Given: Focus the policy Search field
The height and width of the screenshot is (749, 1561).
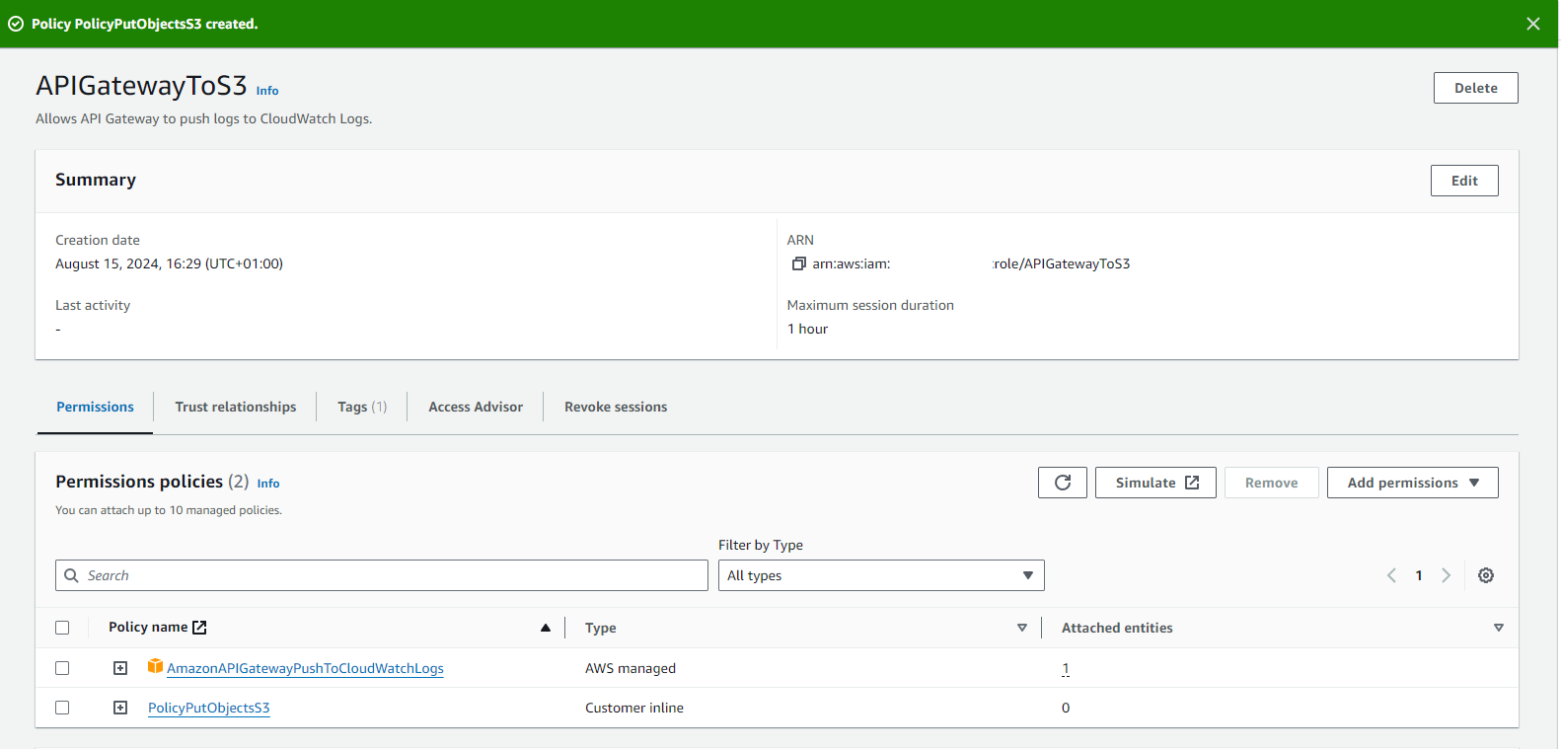Looking at the screenshot, I should pyautogui.click(x=382, y=575).
